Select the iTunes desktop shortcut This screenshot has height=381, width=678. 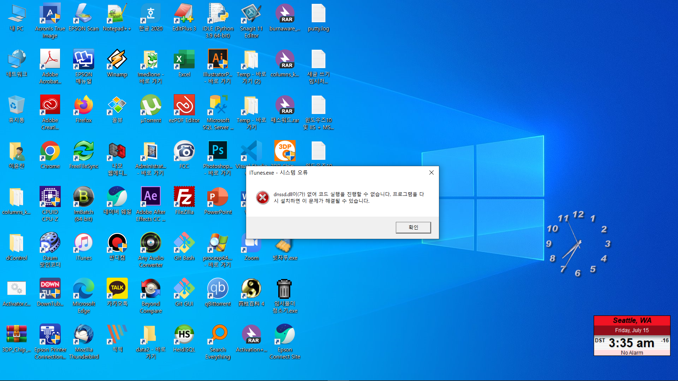(84, 247)
